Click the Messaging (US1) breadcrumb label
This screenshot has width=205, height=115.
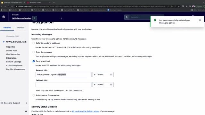(13, 36)
